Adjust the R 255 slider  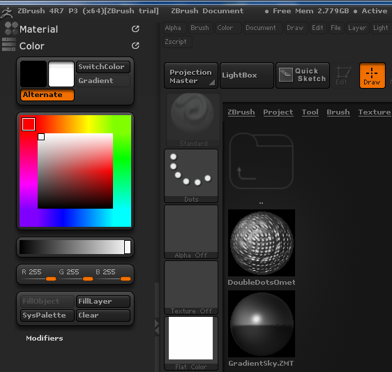(x=38, y=275)
